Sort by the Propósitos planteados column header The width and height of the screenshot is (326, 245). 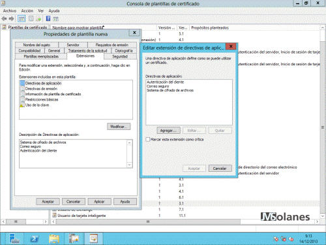click(210, 28)
